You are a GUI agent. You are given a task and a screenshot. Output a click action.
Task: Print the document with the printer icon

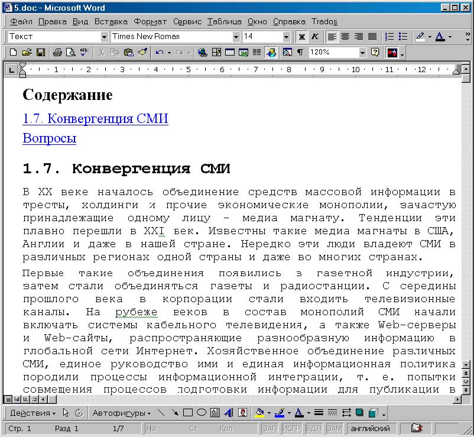pos(57,52)
